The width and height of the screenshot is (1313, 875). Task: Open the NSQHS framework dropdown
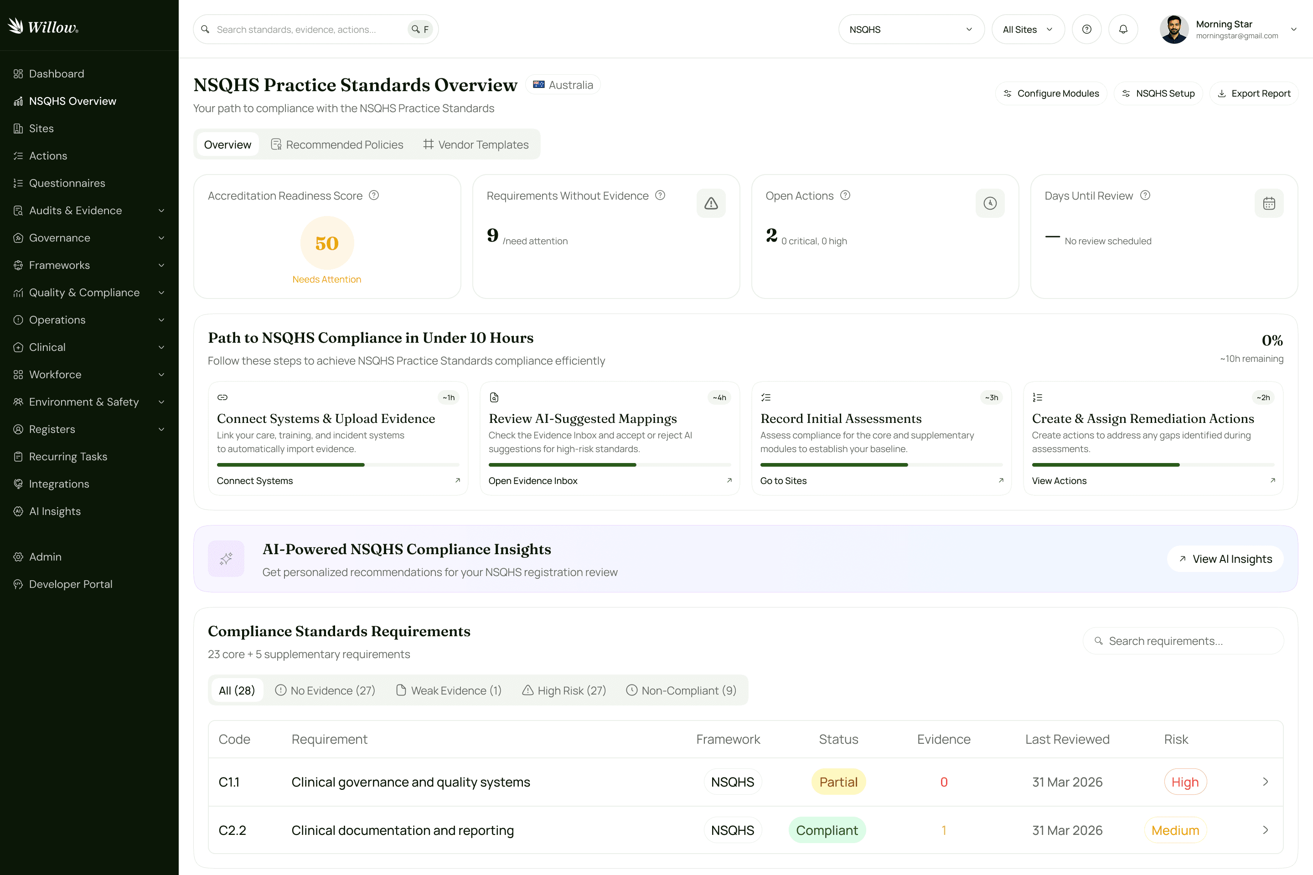[910, 30]
